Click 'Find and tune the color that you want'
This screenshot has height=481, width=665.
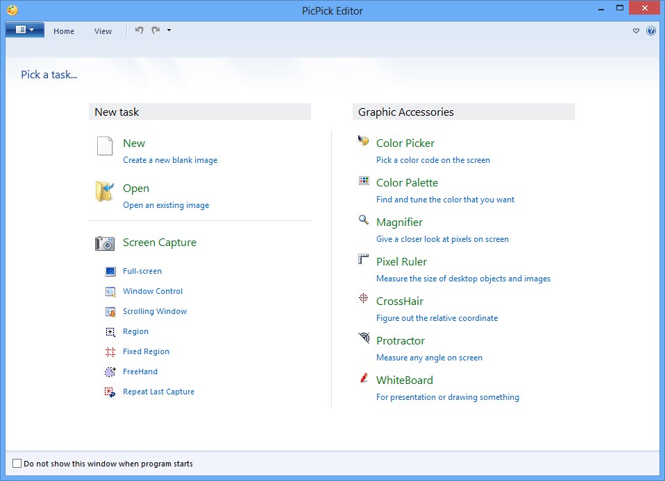coord(446,200)
